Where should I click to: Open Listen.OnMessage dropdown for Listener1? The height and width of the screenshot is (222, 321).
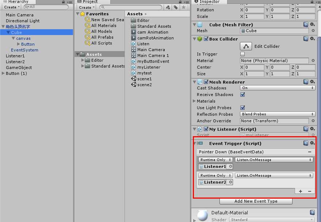click(x=274, y=160)
